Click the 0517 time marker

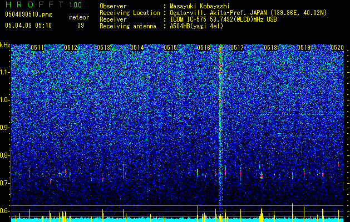click(237, 48)
